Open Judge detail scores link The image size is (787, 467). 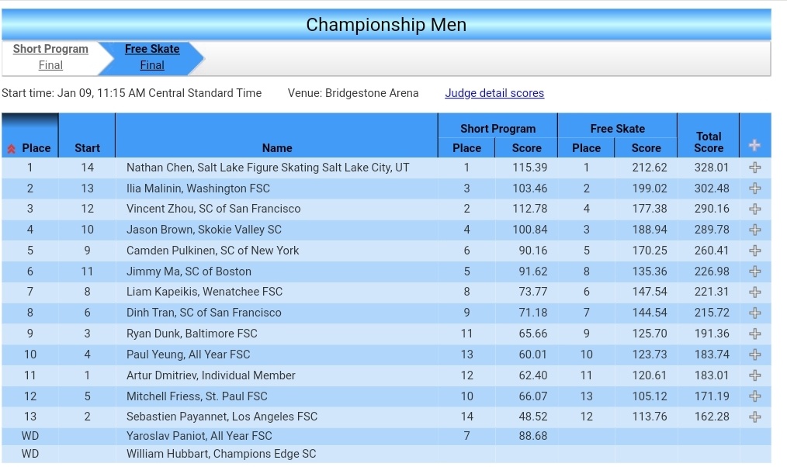494,93
